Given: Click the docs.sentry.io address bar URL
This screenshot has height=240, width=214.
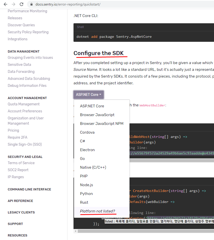Looking at the screenshot, I should pos(68,4).
